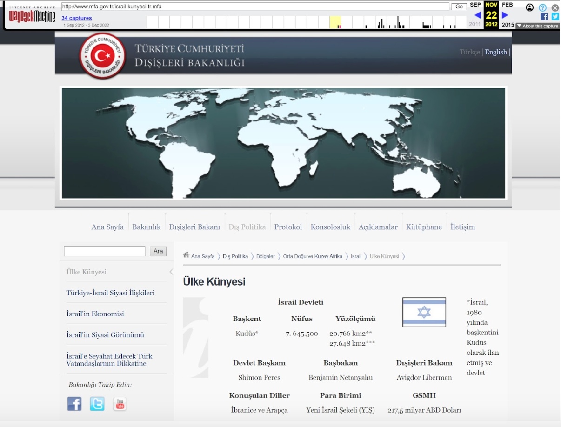561x427 pixels.
Task: Open the Protokol menu item
Action: tap(288, 227)
